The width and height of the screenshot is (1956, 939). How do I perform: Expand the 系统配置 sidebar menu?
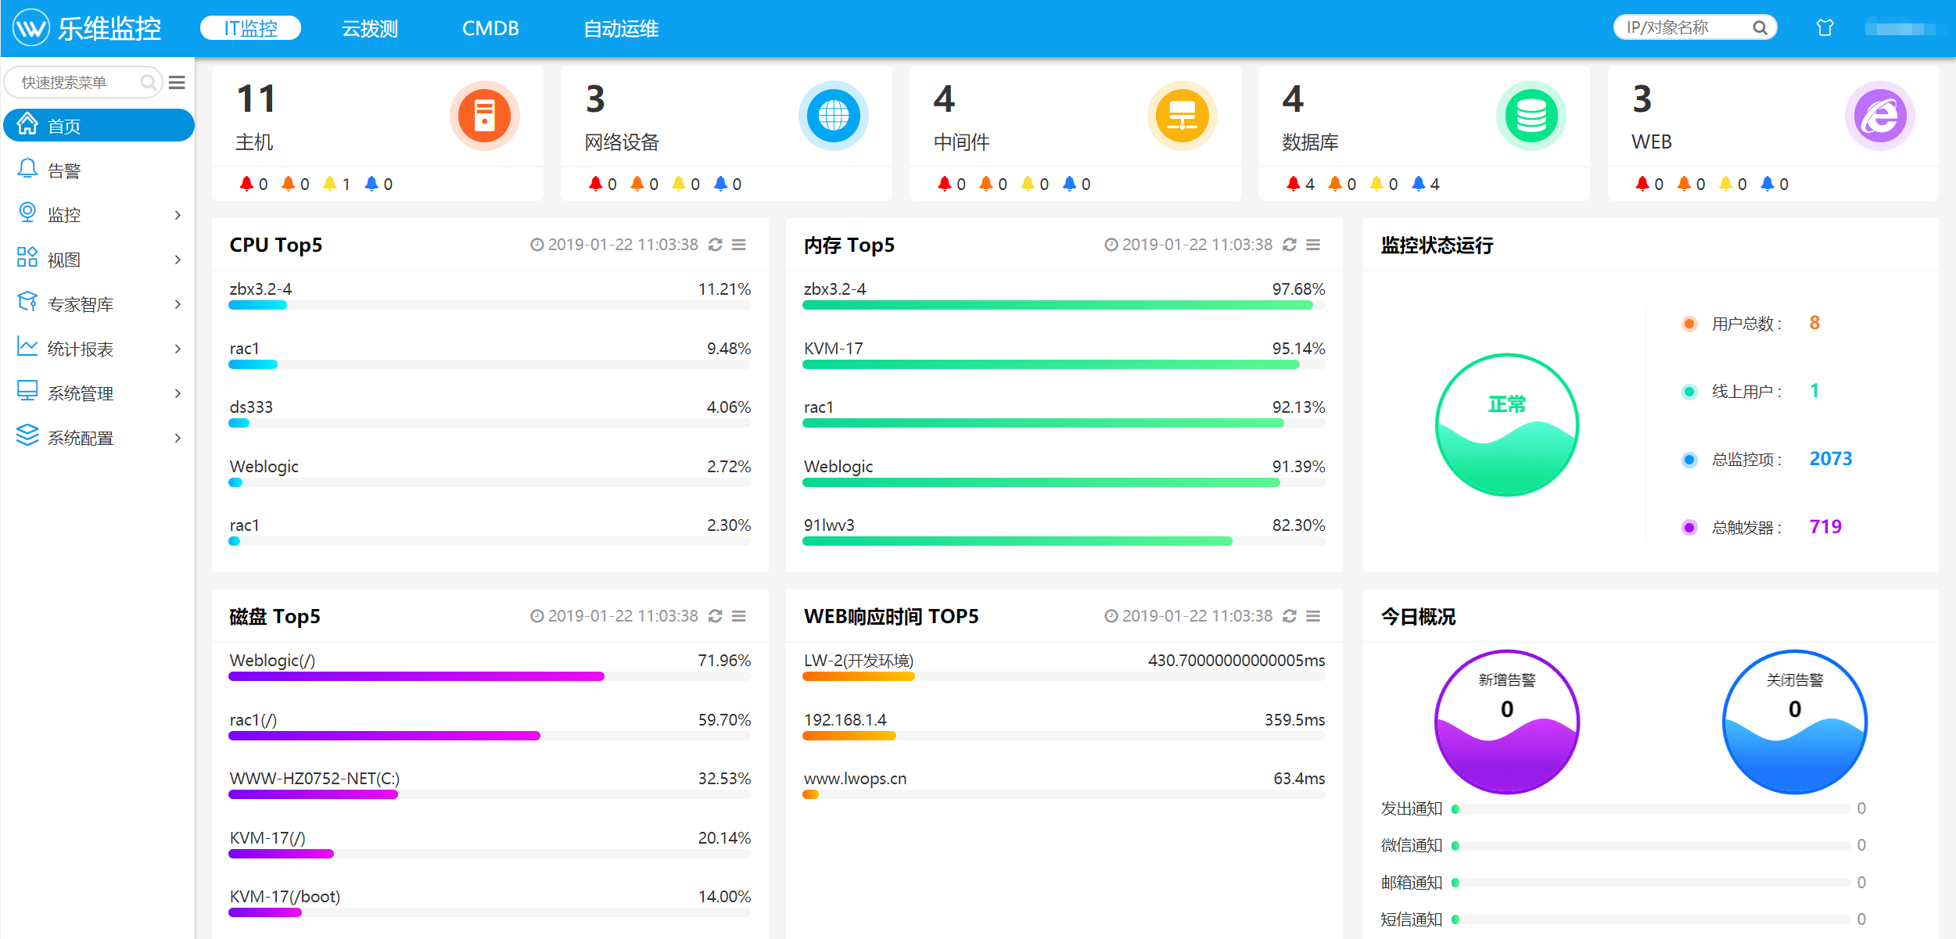pos(99,438)
